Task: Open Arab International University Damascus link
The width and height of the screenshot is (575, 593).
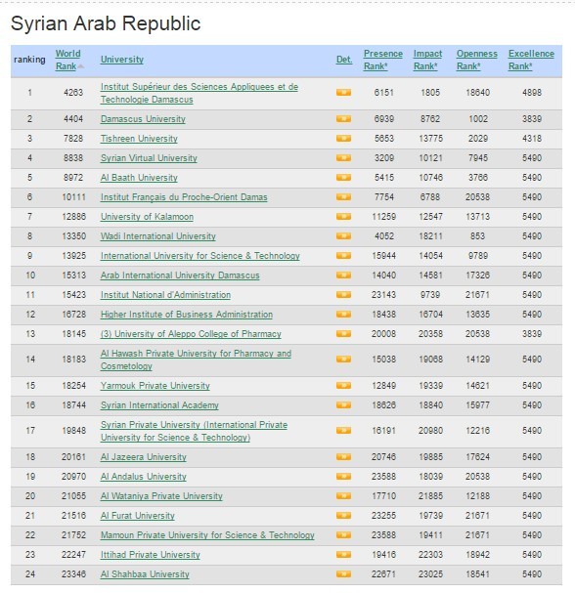Action: [180, 275]
